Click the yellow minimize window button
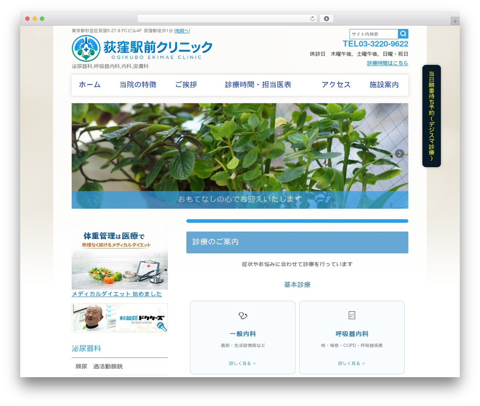This screenshot has width=480, height=406. [x=35, y=19]
